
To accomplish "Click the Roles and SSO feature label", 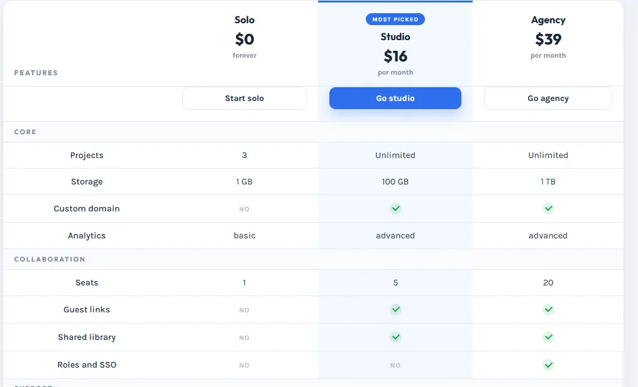I will click(x=87, y=364).
